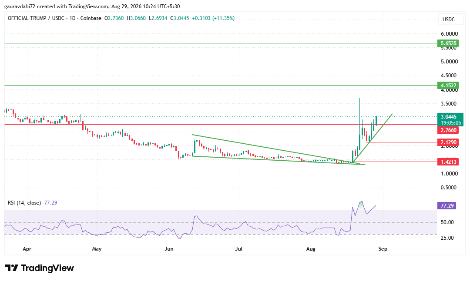This screenshot has height=281, width=470.
Task: Click the OFFICIAL TRUMP / USDC symbol title
Action: tap(36, 18)
